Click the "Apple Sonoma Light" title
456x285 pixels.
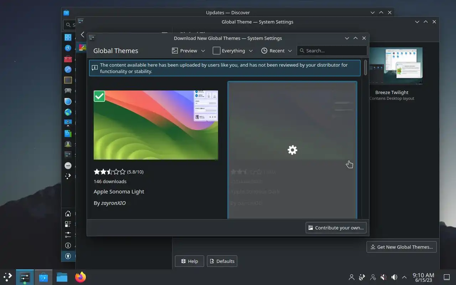[119, 192]
